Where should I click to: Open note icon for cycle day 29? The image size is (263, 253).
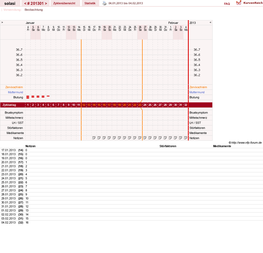point(170,138)
